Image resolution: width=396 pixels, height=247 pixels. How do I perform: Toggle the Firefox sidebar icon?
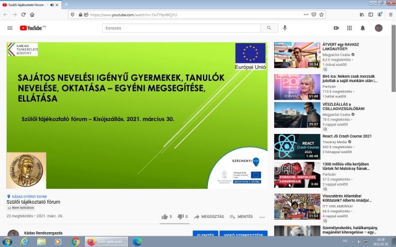371,15
